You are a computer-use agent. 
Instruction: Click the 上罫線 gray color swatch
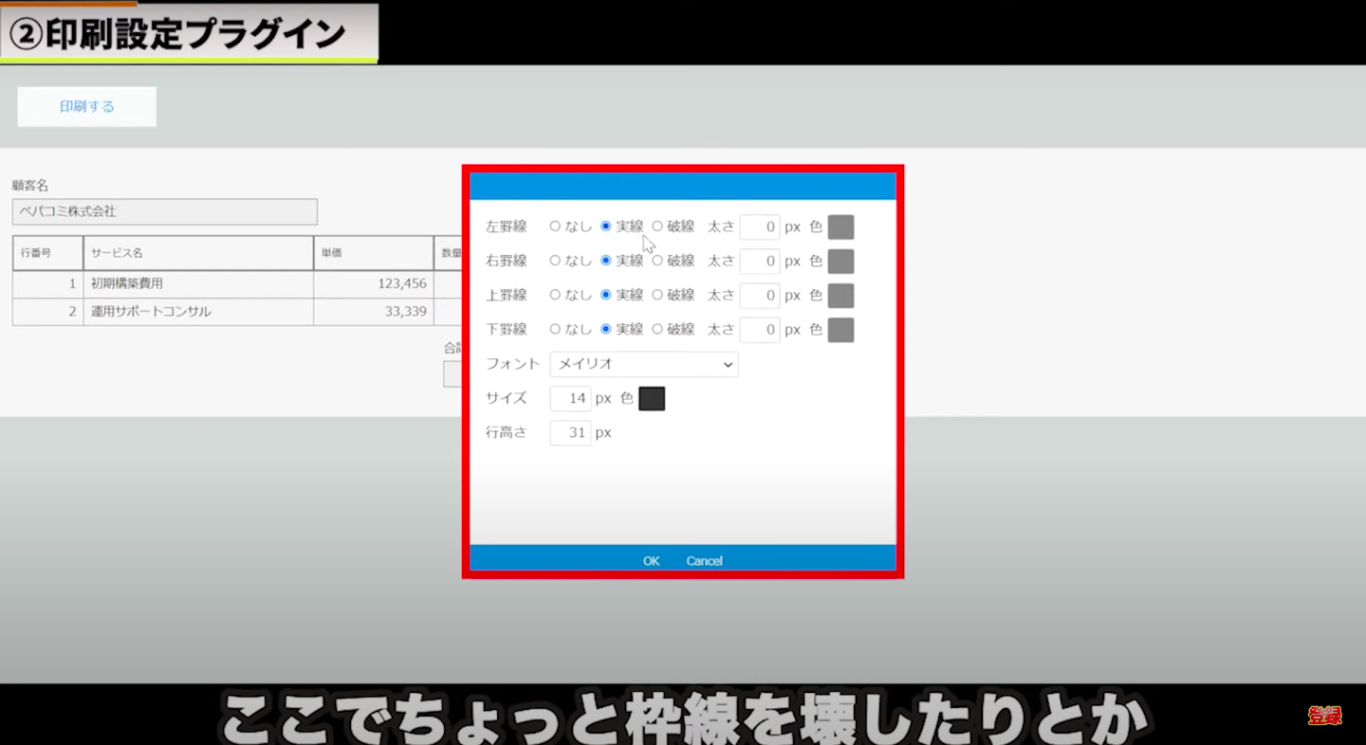(x=840, y=296)
